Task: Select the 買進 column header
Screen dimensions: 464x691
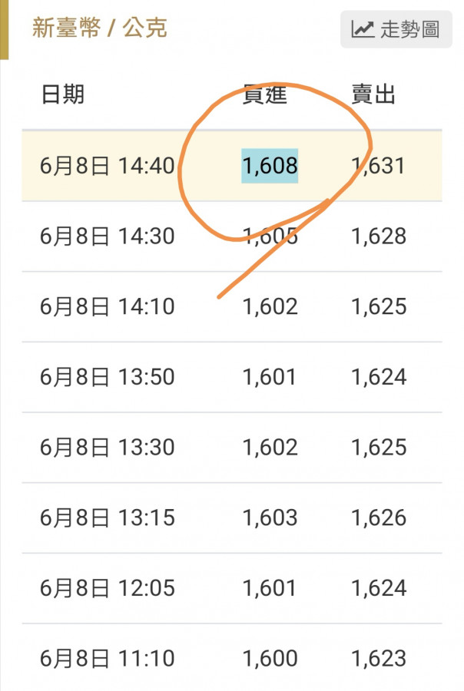Action: [265, 94]
